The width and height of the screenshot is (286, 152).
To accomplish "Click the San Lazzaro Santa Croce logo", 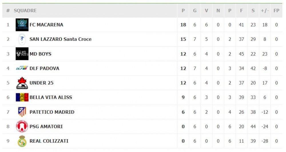I will 22,39.
